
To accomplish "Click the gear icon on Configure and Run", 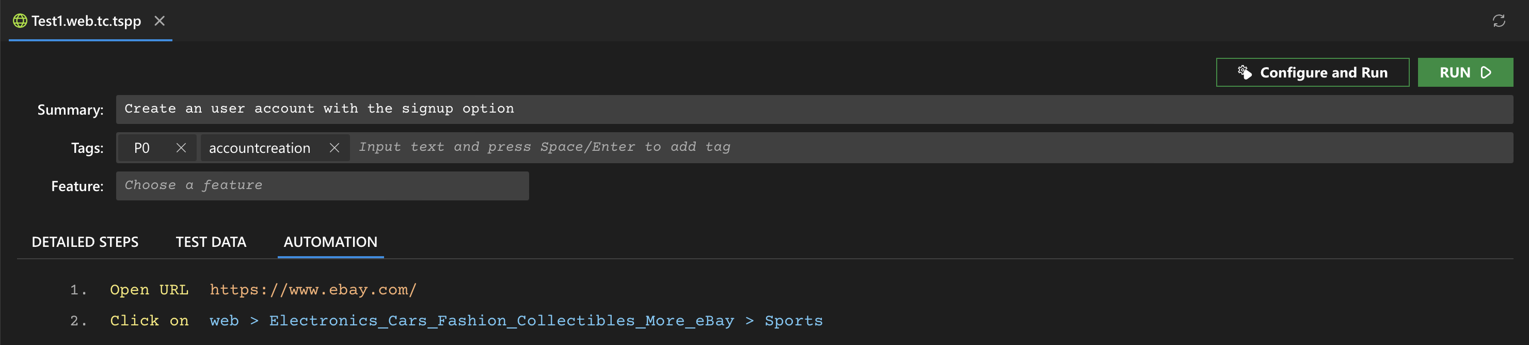I will 1244,72.
